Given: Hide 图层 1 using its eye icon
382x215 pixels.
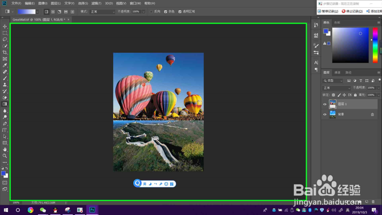Looking at the screenshot, I should tap(325, 104).
